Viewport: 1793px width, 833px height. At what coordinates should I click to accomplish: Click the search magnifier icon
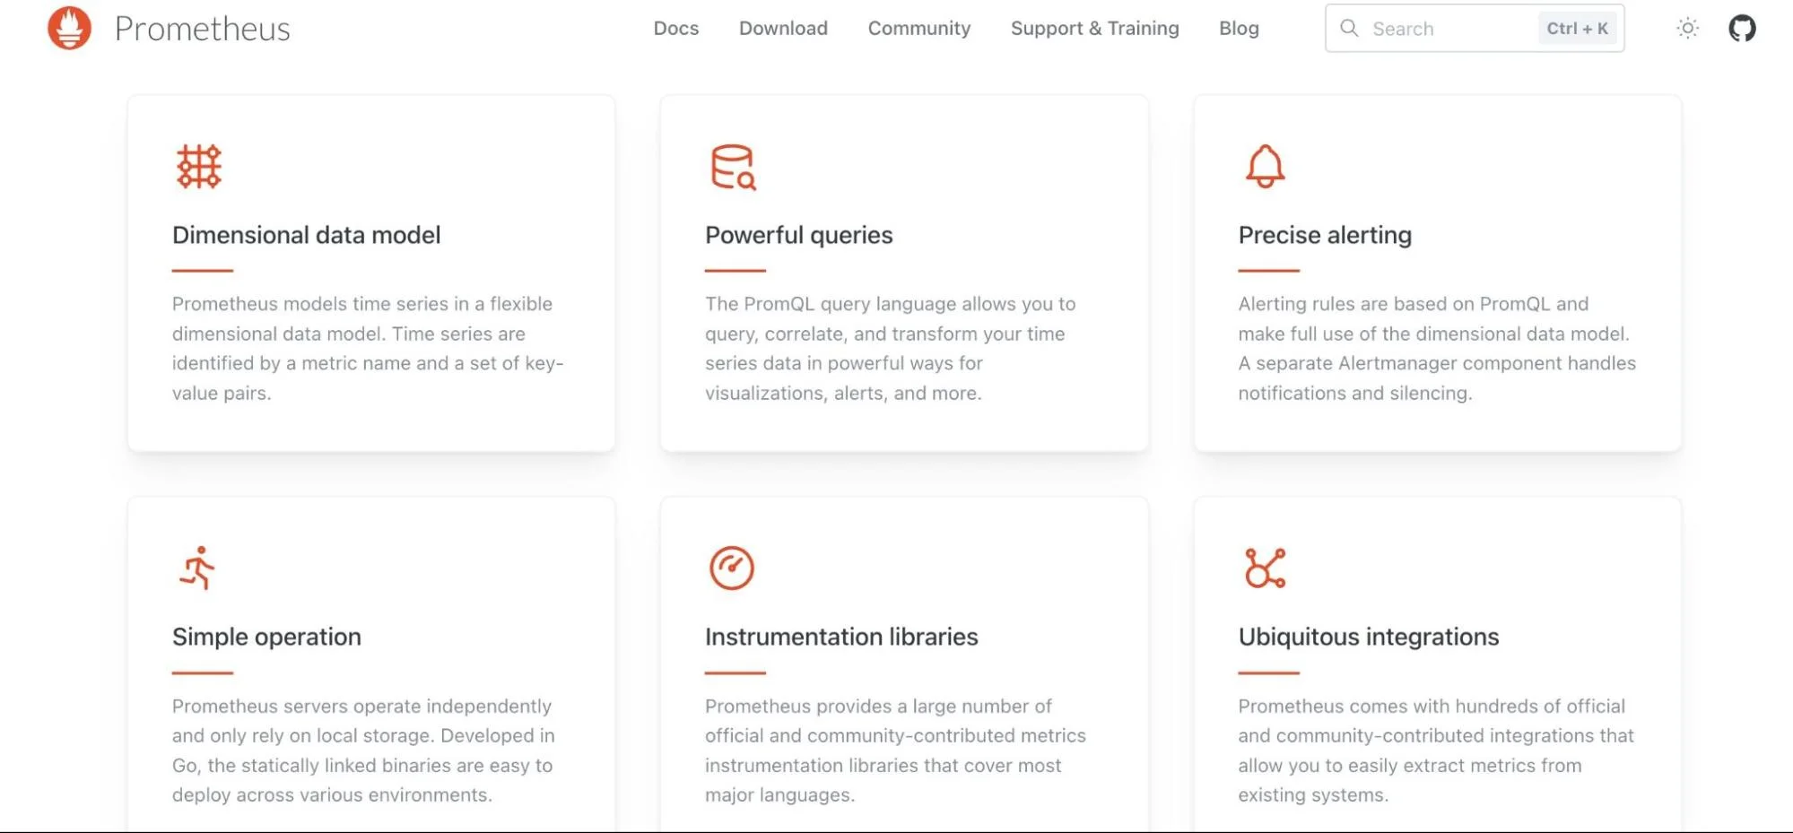point(1349,28)
